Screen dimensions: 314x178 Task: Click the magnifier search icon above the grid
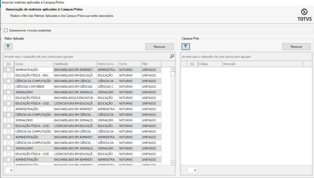(172, 56)
